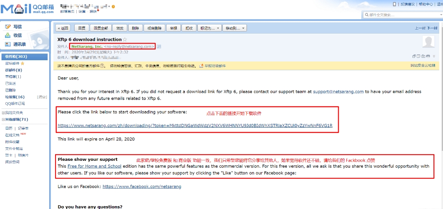Go to previous mail 上一封

(x=420, y=28)
